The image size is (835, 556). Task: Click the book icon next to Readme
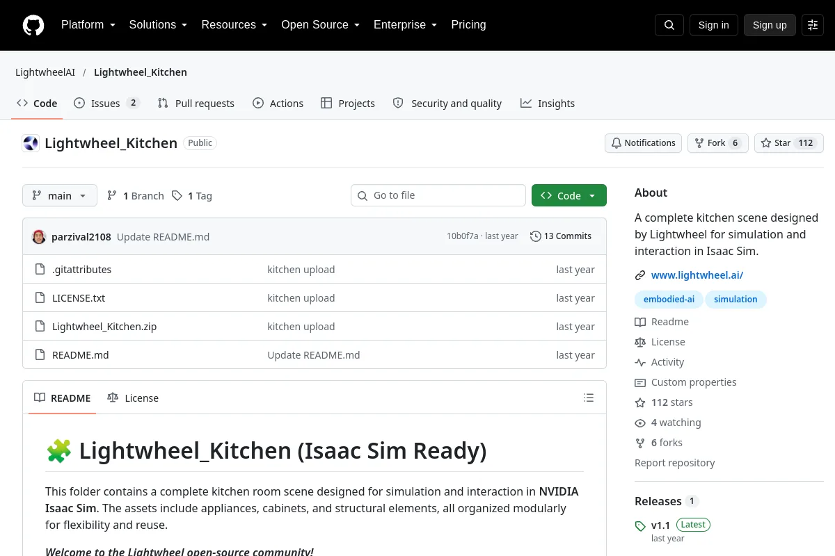click(x=640, y=322)
